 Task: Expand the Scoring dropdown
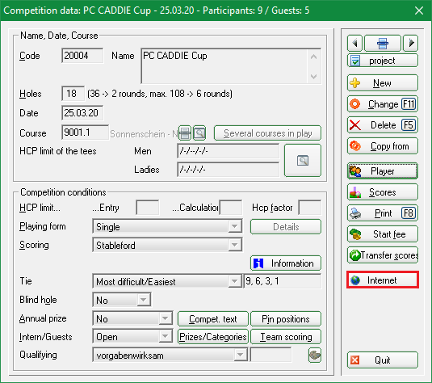point(235,245)
